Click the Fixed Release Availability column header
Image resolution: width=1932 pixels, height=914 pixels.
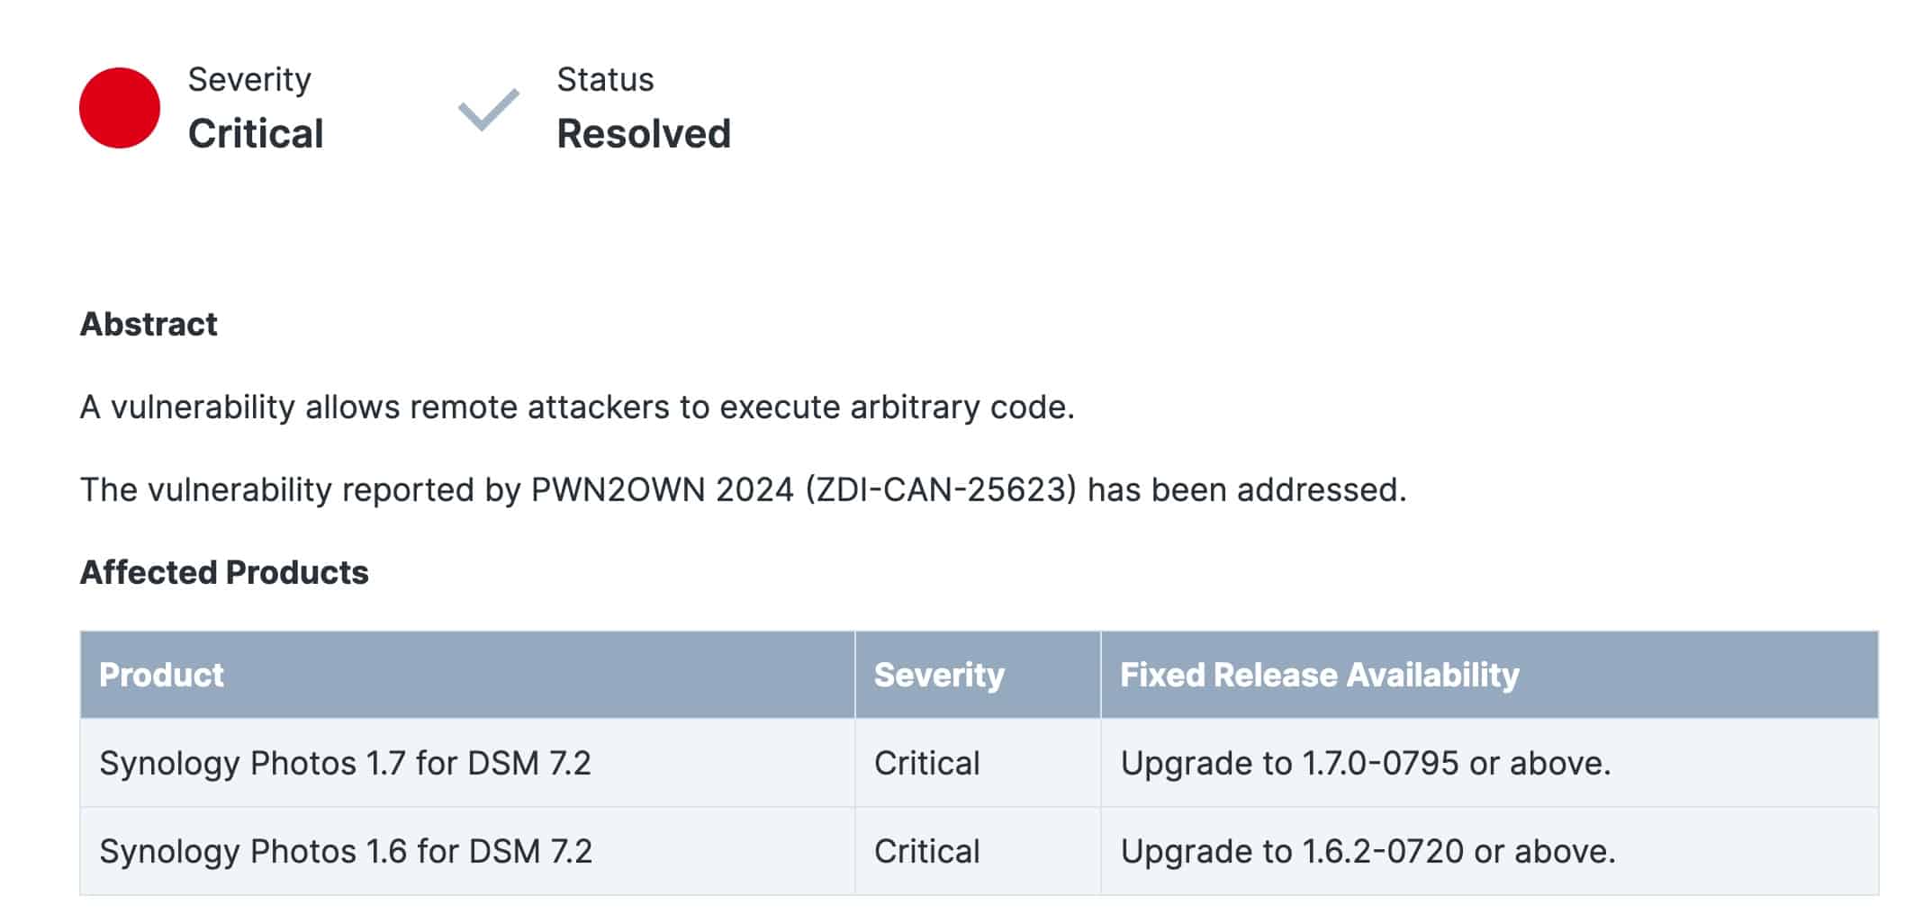(x=1490, y=675)
